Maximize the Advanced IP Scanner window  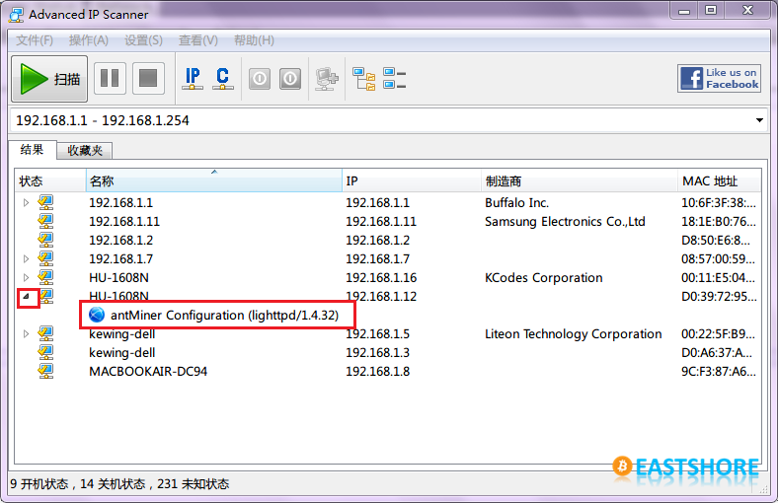711,11
